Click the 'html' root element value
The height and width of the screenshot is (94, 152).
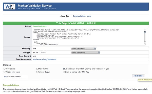34,56
